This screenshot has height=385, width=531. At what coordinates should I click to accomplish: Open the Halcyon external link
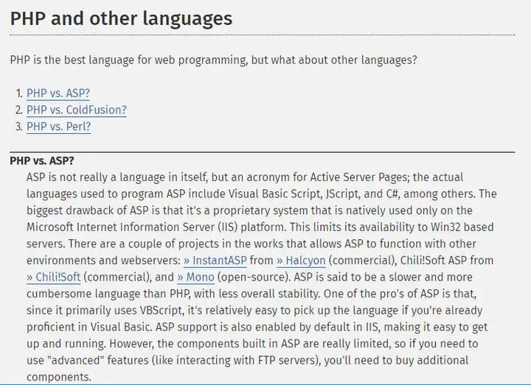coord(301,261)
